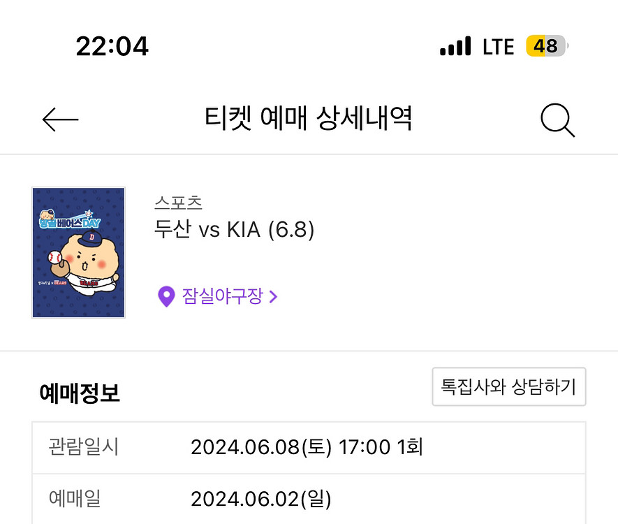Tap the purple location pin icon
The image size is (618, 524).
165,297
